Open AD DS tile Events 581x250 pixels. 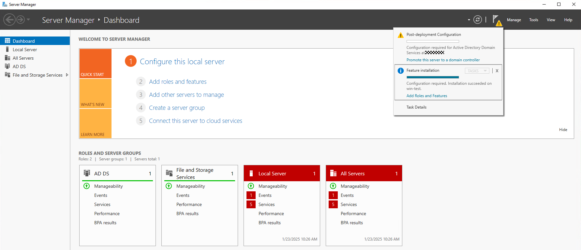pos(101,195)
